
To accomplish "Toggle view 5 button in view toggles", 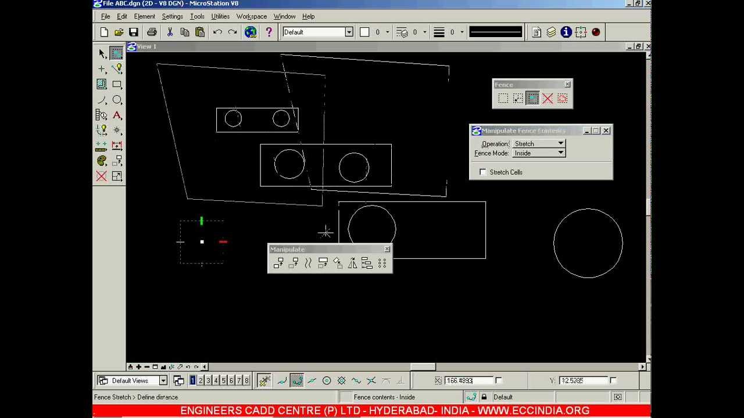I will pyautogui.click(x=223, y=380).
